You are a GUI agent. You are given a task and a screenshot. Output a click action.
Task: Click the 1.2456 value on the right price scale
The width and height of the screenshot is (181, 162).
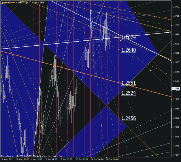click(x=176, y=118)
